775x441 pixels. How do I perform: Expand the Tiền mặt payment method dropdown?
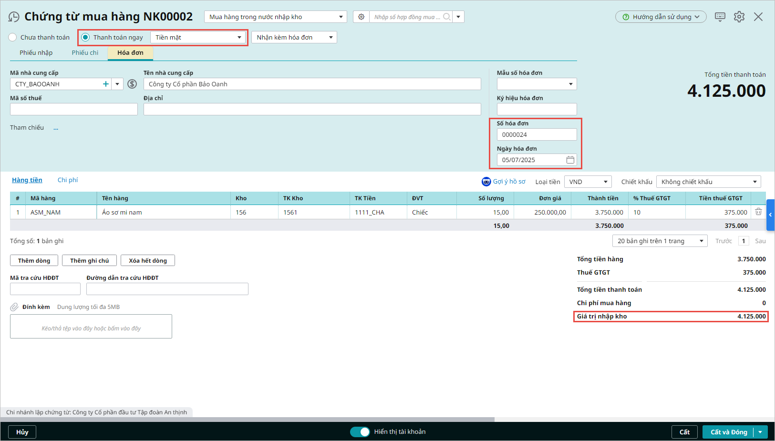(239, 37)
